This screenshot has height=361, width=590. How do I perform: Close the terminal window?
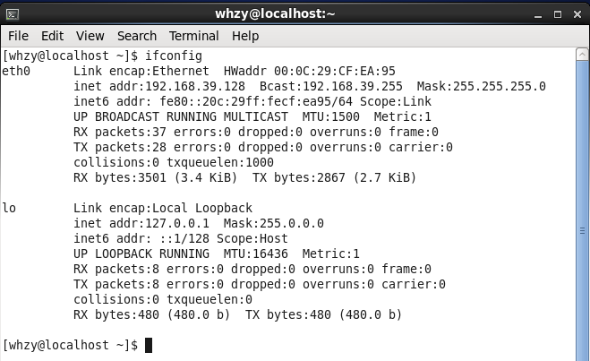pyautogui.click(x=577, y=14)
